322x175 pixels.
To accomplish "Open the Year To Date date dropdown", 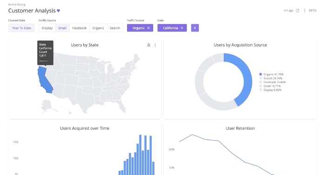I will [x=21, y=28].
